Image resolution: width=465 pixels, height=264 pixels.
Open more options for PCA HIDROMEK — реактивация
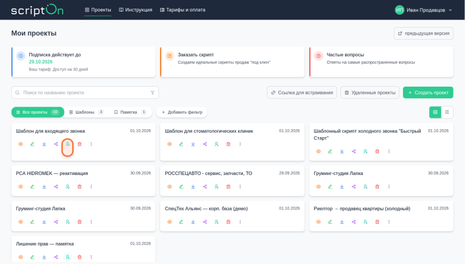[91, 187]
